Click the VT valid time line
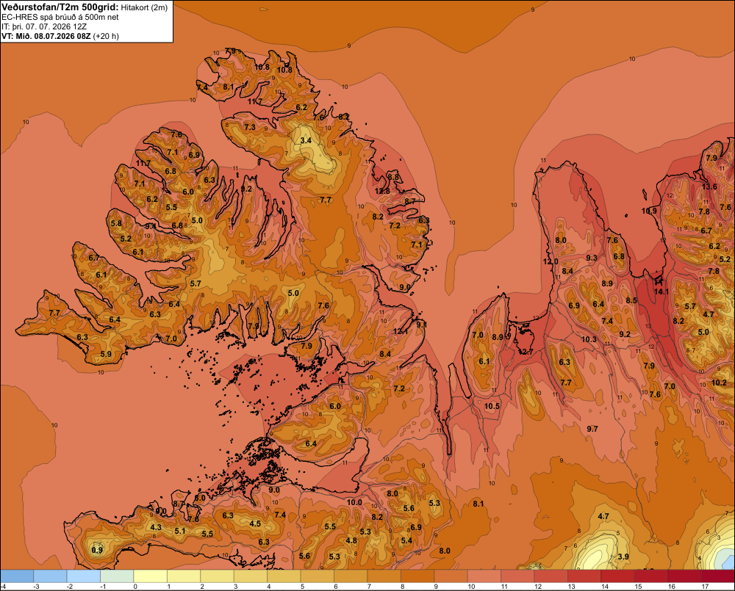735x591 pixels. [60, 36]
